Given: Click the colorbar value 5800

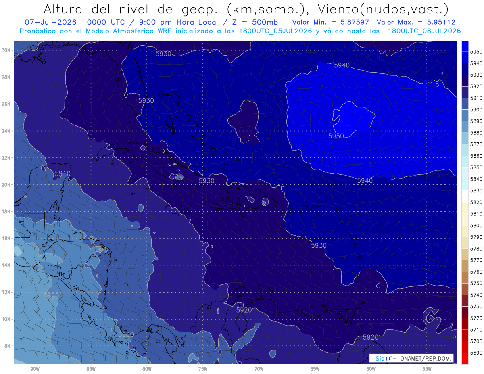Looking at the screenshot, I should tap(476, 225).
